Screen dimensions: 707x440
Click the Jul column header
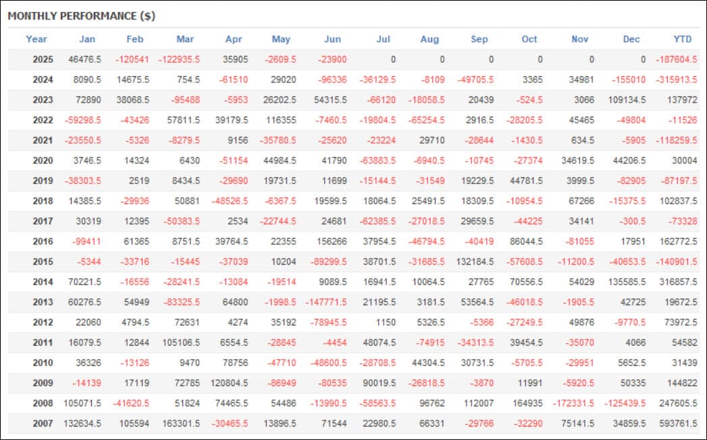coord(384,39)
